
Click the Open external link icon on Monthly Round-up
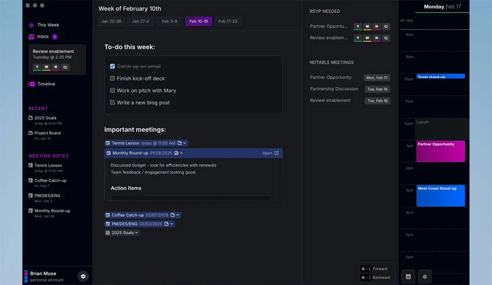tap(277, 153)
